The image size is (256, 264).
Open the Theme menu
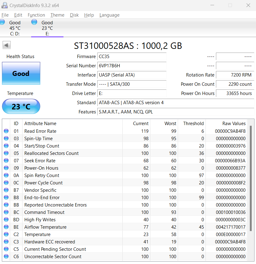[x=57, y=15]
